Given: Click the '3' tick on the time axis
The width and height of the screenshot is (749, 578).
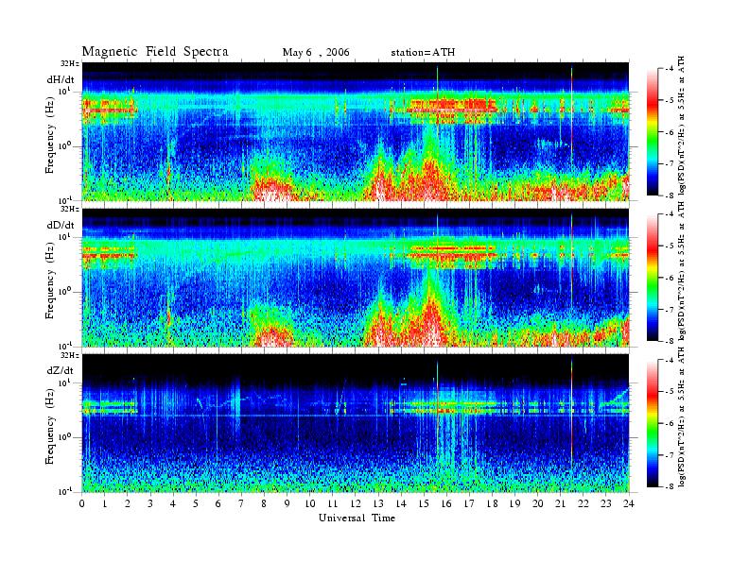Looking at the screenshot, I should tap(150, 503).
